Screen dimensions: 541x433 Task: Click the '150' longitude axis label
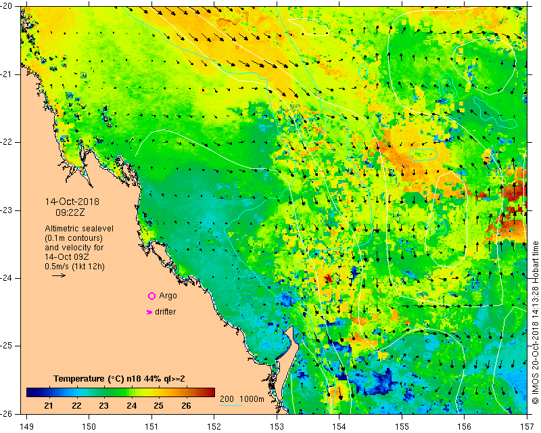tap(89, 427)
